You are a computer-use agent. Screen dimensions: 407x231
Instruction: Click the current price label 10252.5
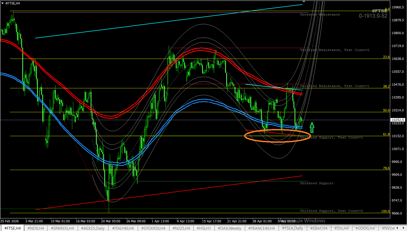[x=398, y=120]
